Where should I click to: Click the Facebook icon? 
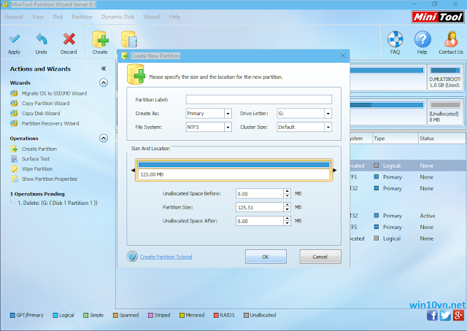click(x=432, y=315)
